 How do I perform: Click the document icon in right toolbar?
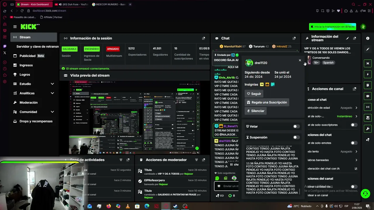point(368,85)
